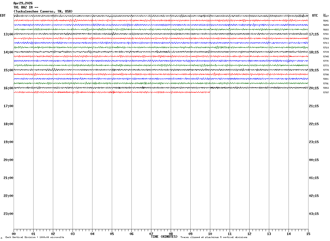Viewport: 330px width, 241px height.
Task: Select the 22:00 EDT time label
Action: click(x=8, y=196)
